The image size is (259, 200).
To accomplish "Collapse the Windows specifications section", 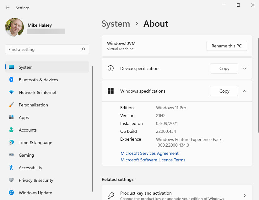I will (245, 91).
